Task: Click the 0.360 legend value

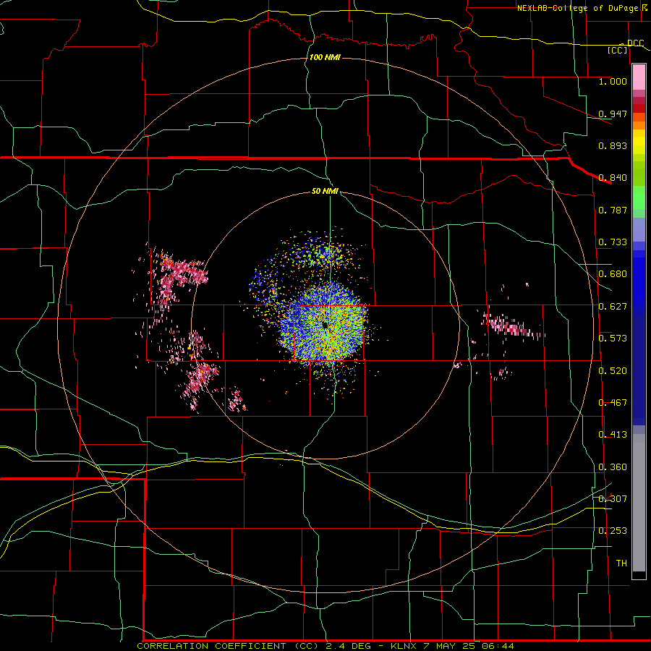Action: [613, 467]
